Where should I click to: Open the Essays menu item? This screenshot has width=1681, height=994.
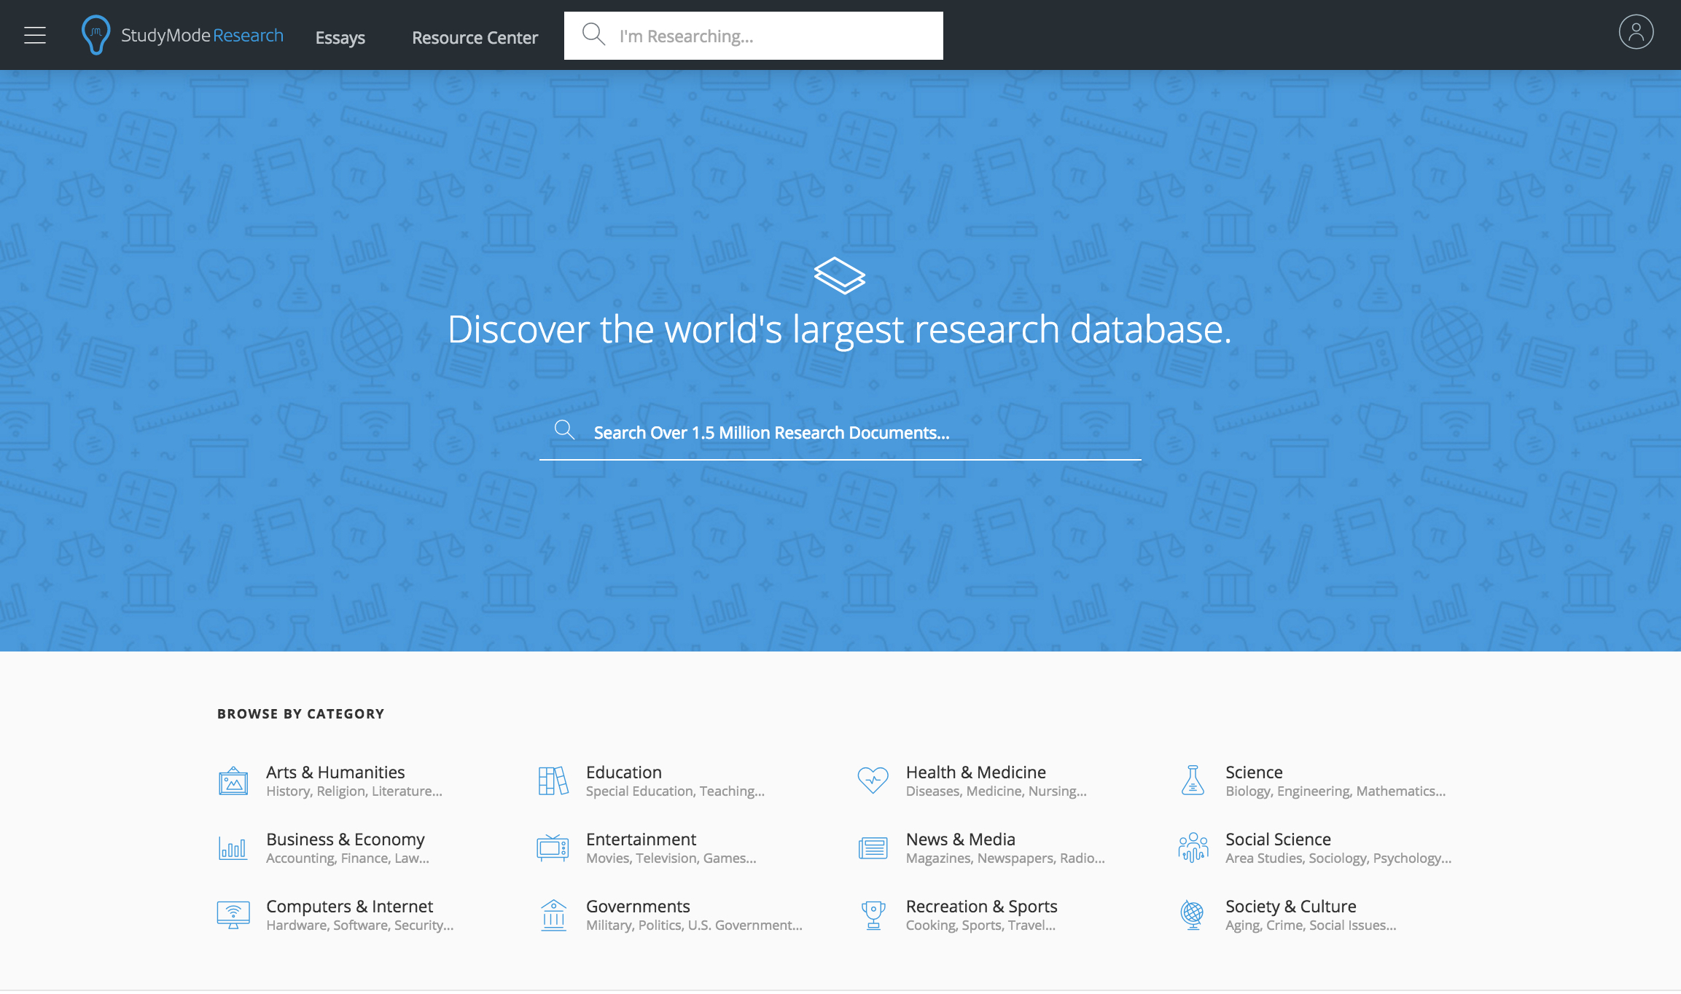click(340, 38)
